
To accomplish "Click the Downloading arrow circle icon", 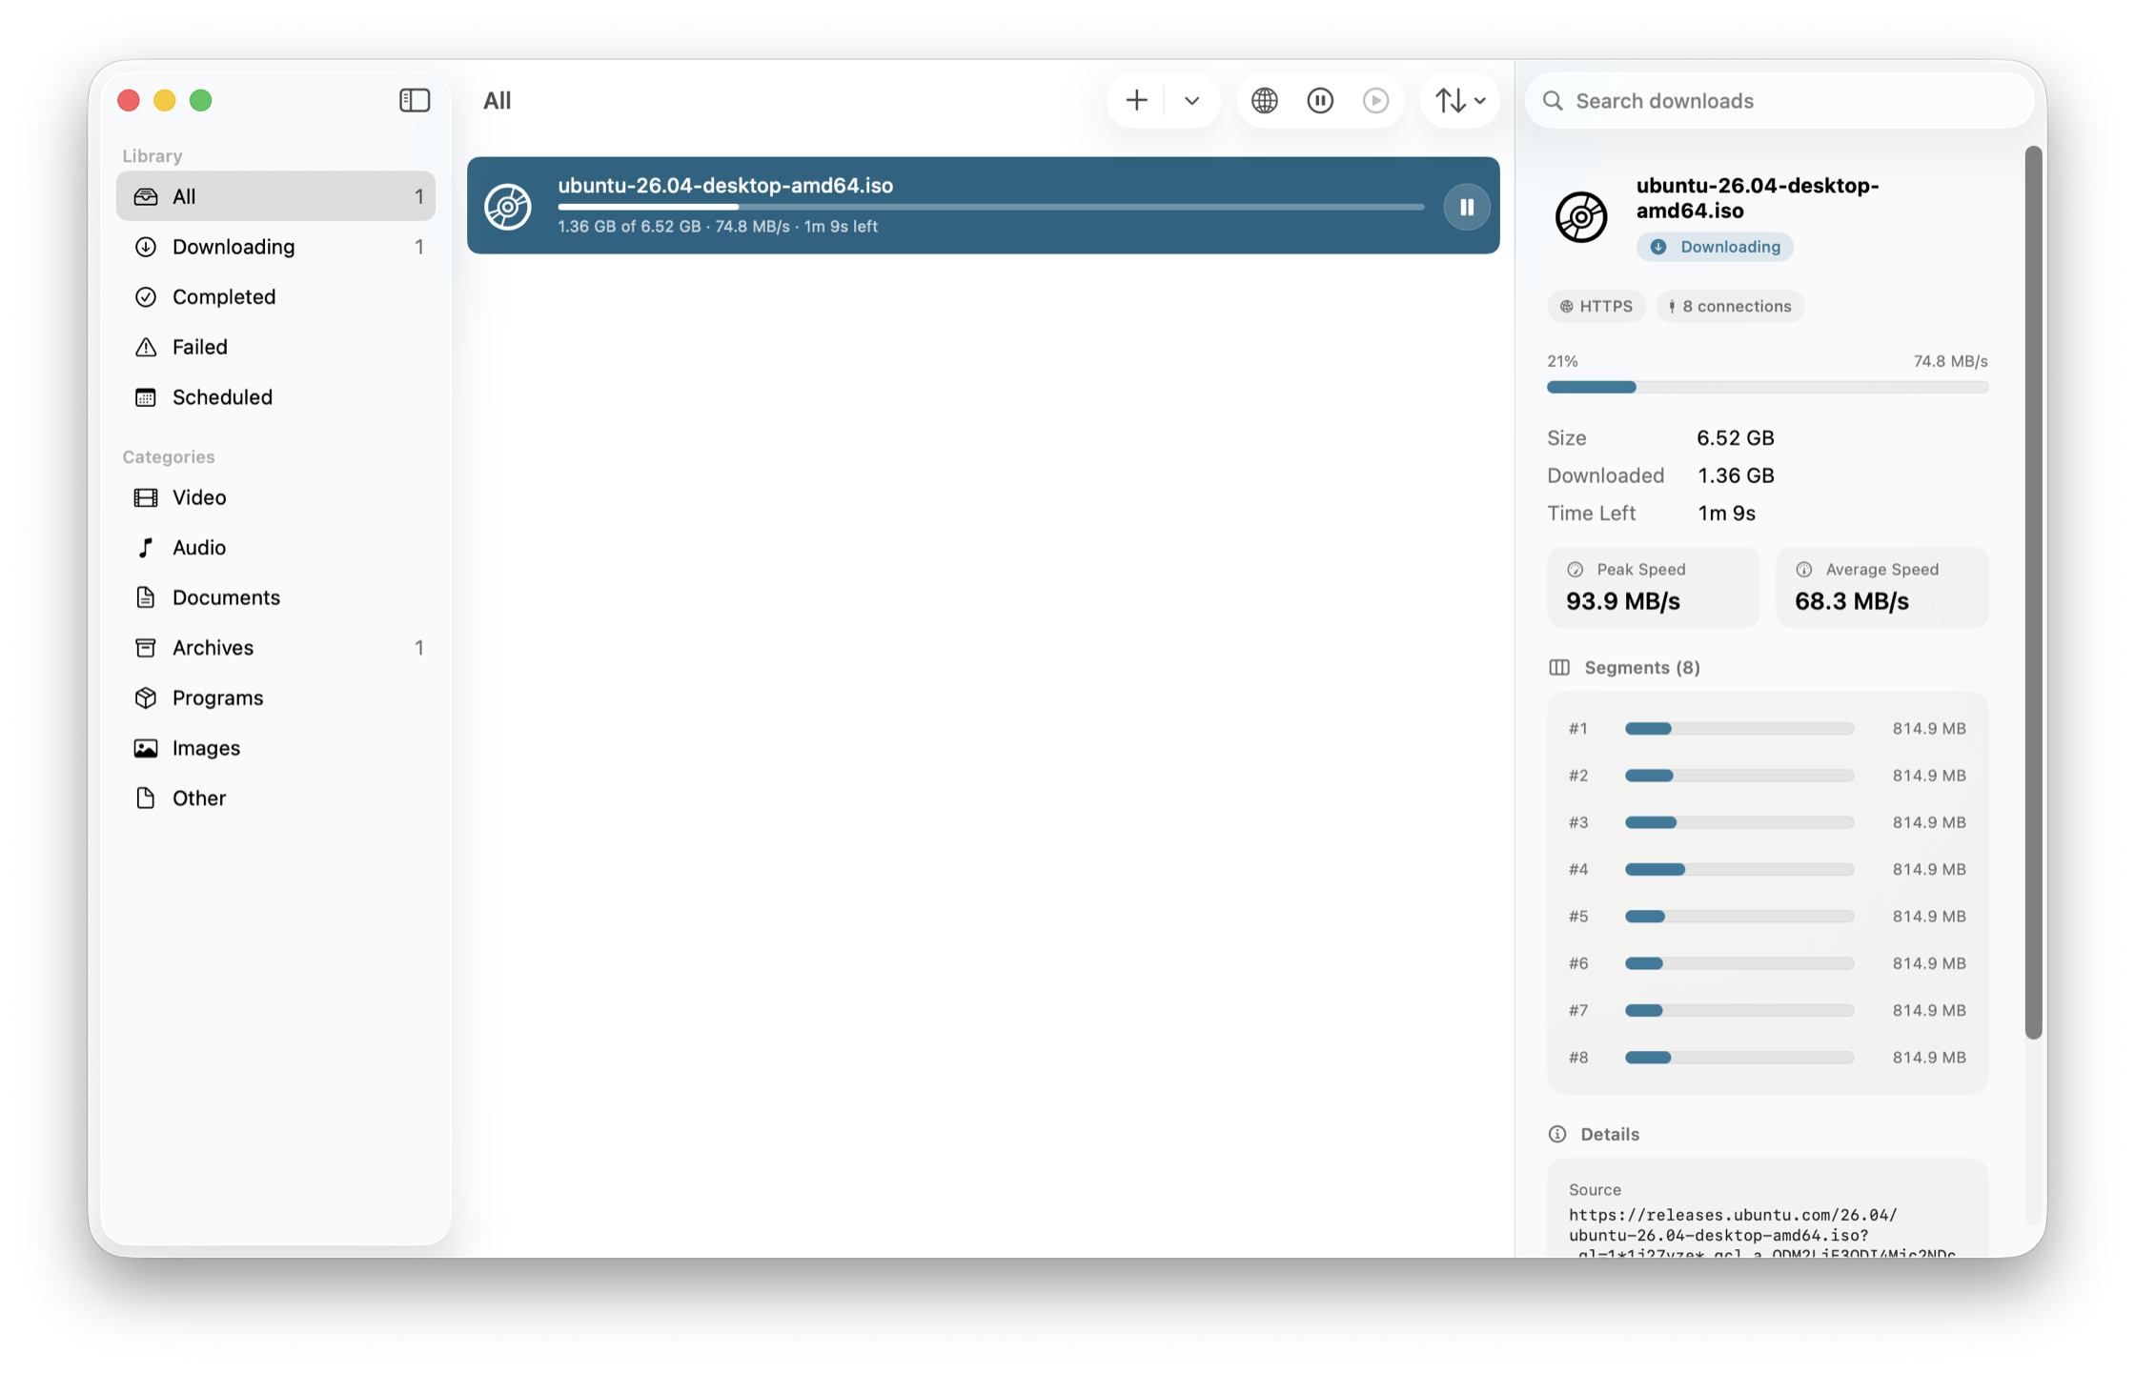I will (x=146, y=247).
